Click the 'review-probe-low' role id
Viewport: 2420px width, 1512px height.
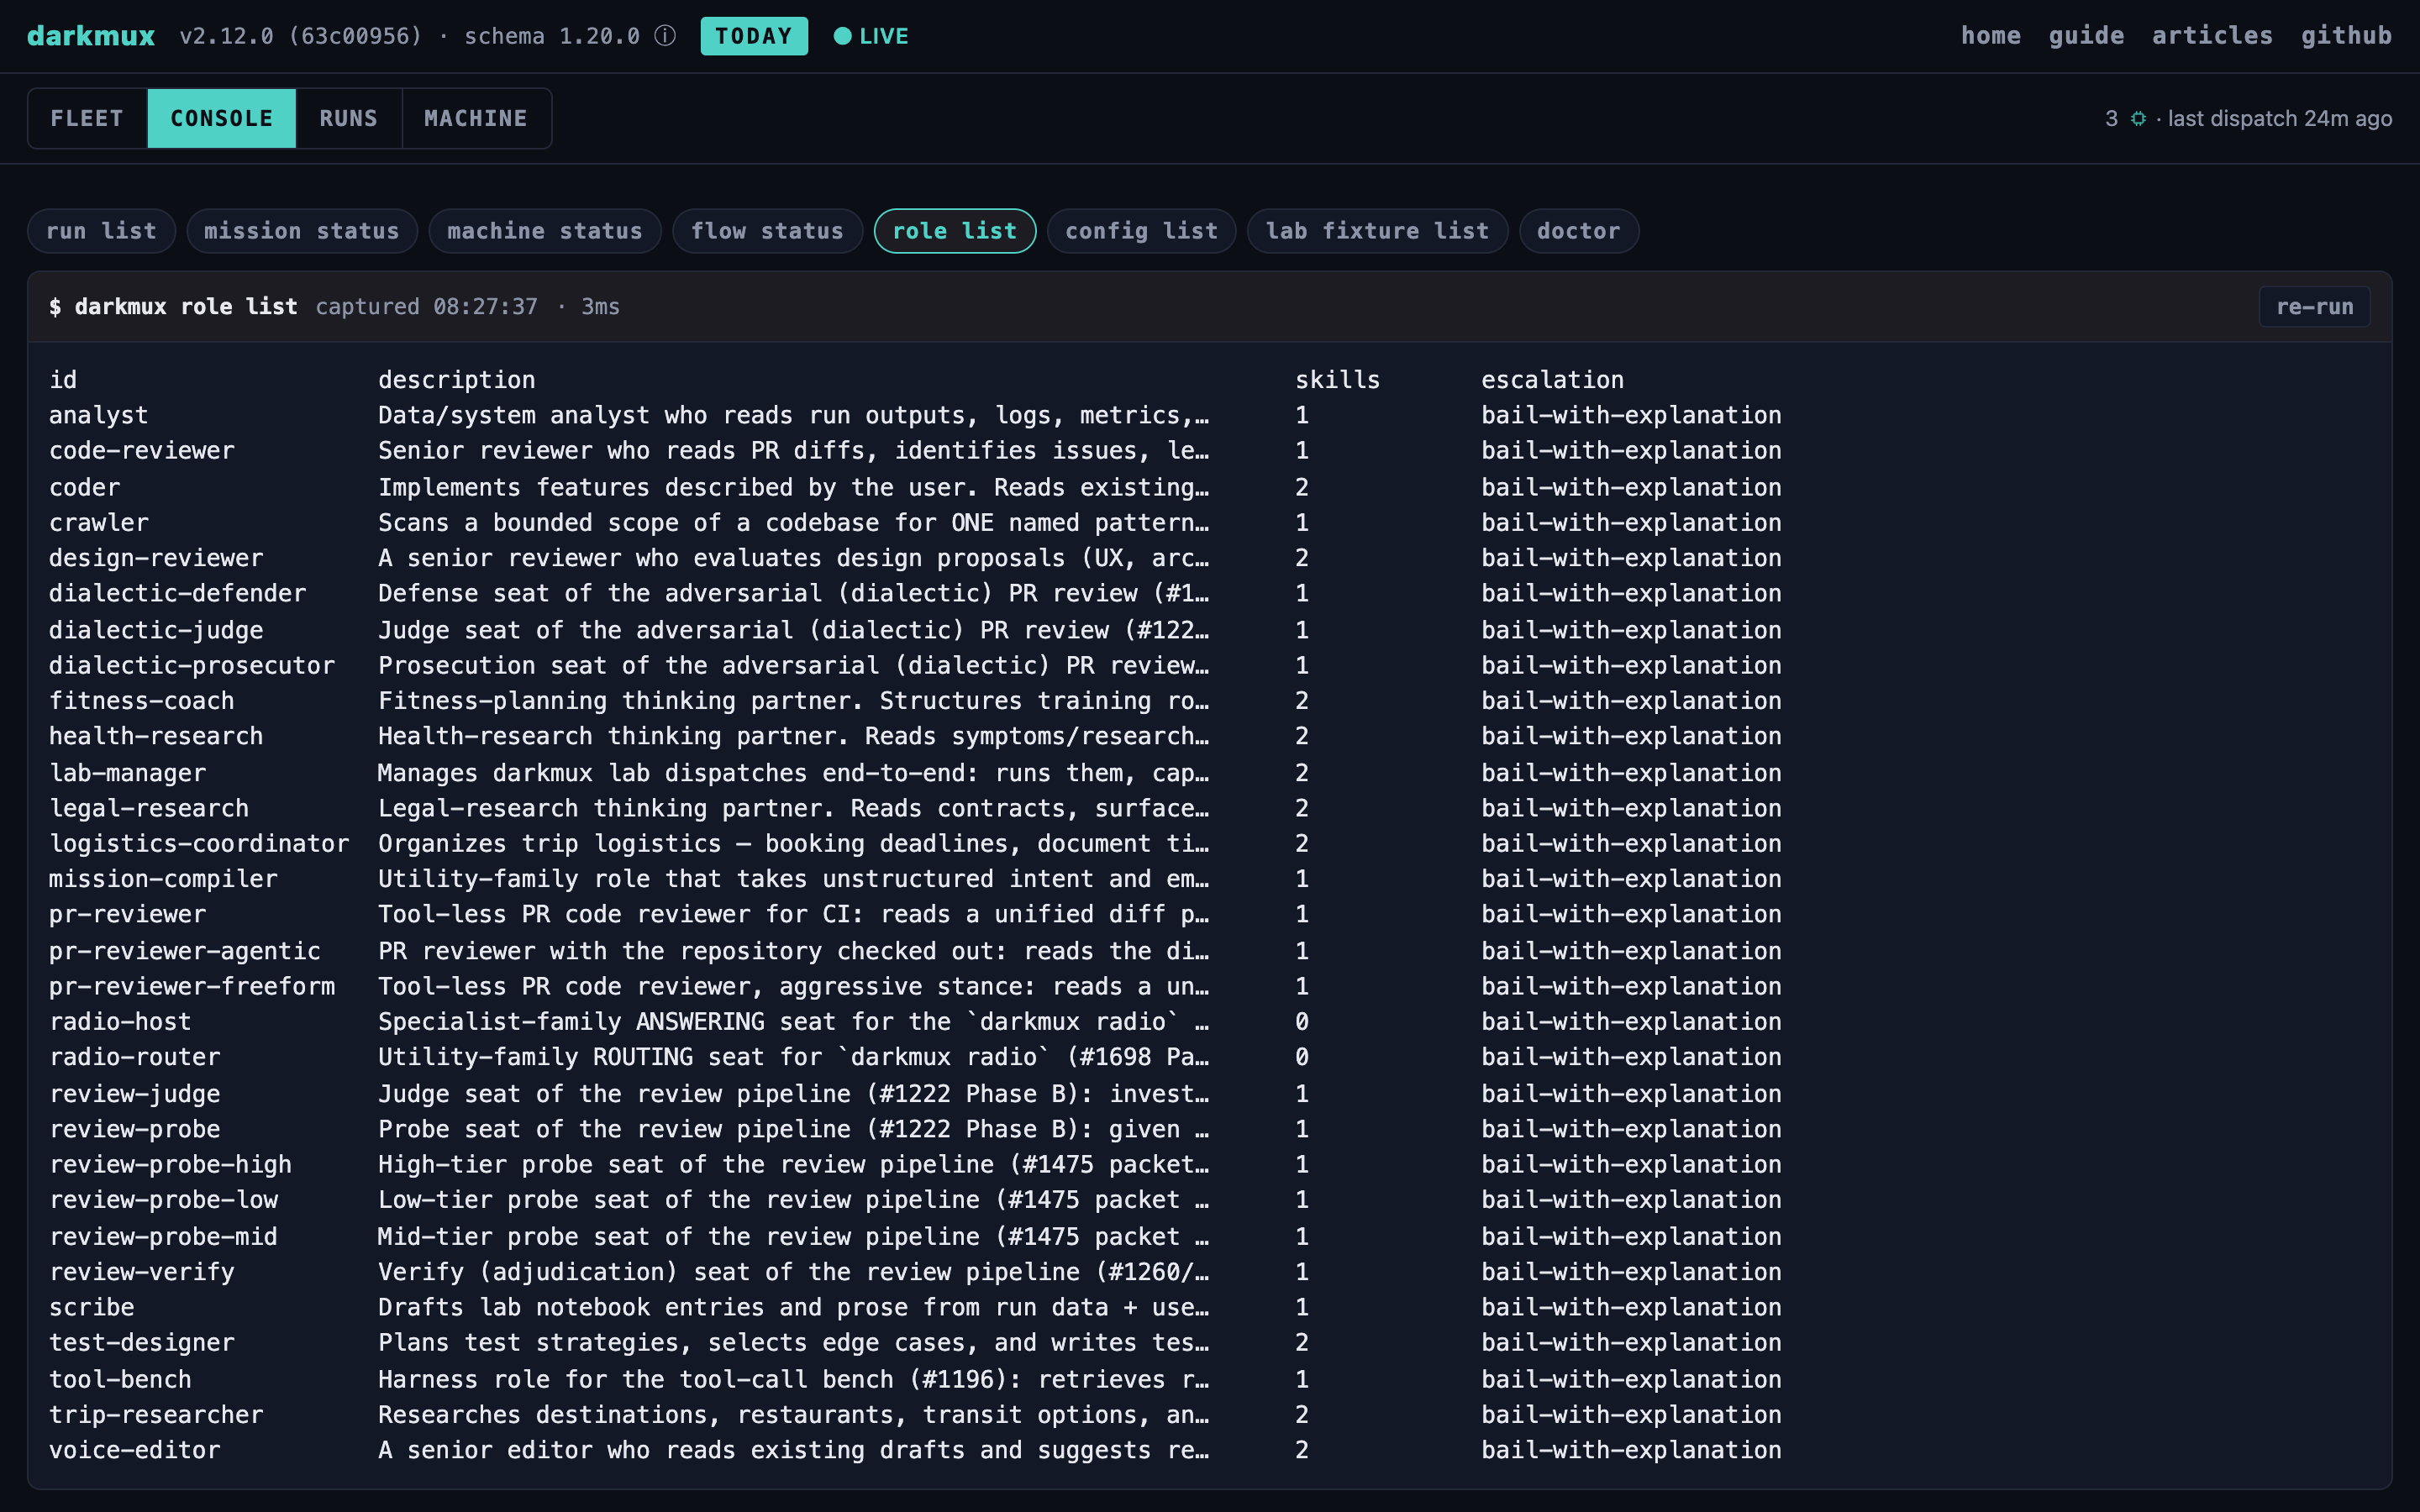point(163,1200)
